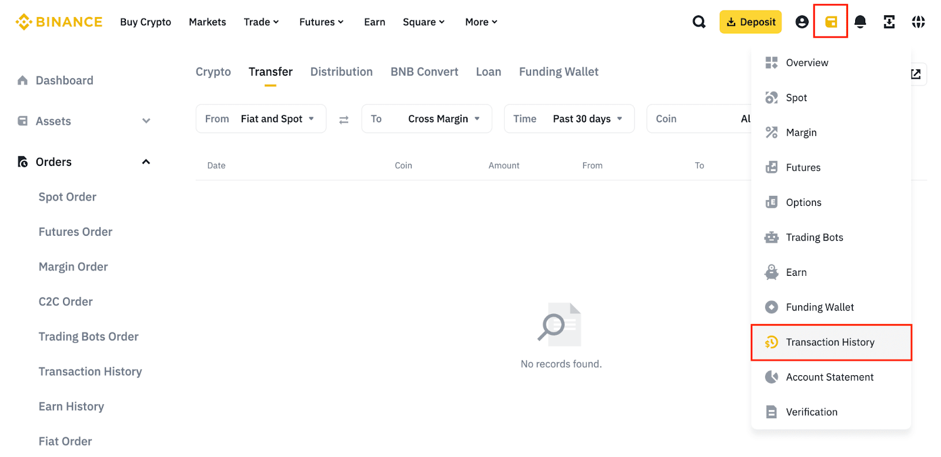Open Earn History in sidebar
The image size is (941, 457).
click(x=71, y=406)
